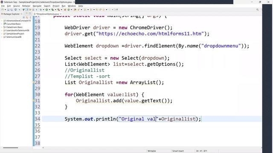Click the warning marker on line 28
Screen dimensions: 273x153
[x=33, y=82]
